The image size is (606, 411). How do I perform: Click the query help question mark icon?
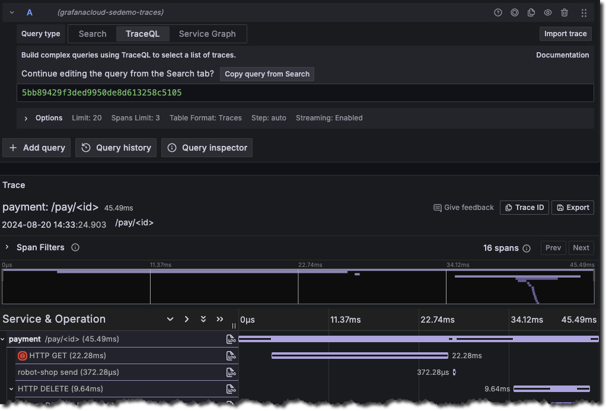tap(498, 12)
